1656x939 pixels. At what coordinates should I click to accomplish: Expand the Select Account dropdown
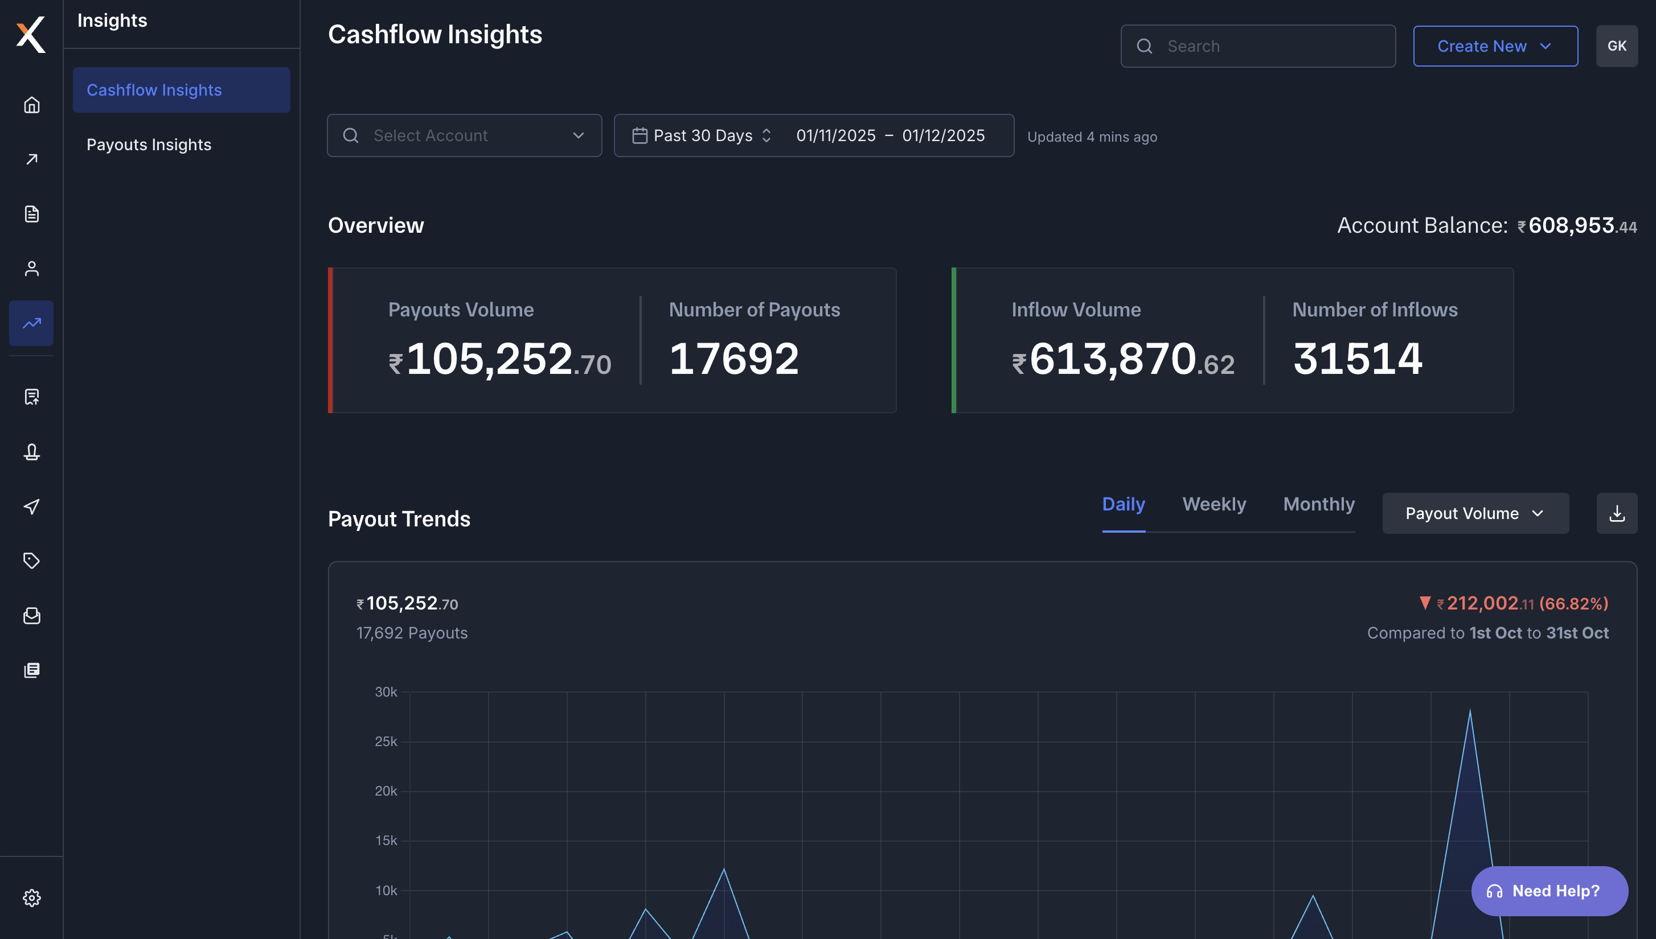[x=464, y=135]
